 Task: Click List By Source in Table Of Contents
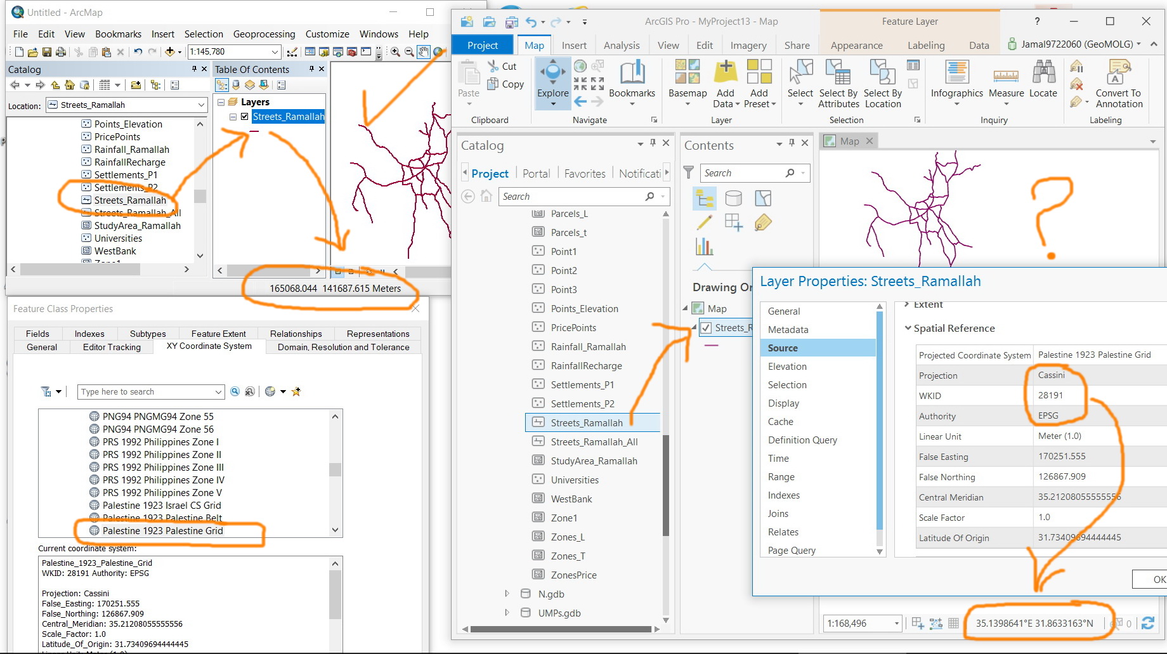coord(236,85)
